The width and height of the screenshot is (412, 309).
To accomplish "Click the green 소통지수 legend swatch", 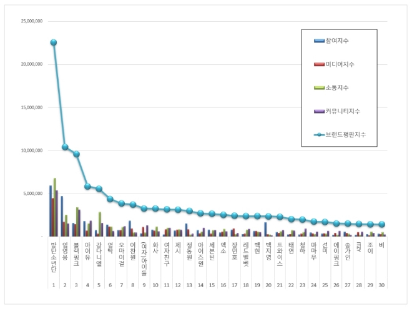I will pyautogui.click(x=318, y=87).
